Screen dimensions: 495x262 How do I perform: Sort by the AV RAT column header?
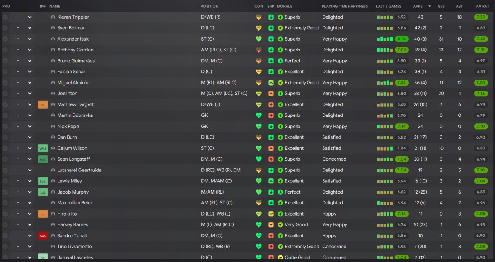click(483, 6)
